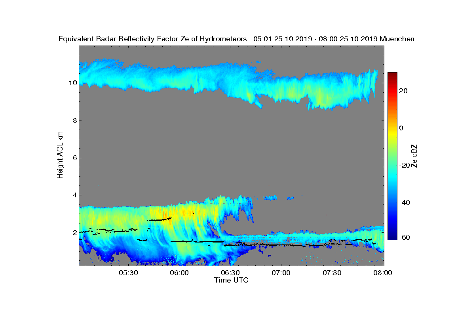Click the height tick label 6
This screenshot has height=317, width=475.
coord(74,158)
